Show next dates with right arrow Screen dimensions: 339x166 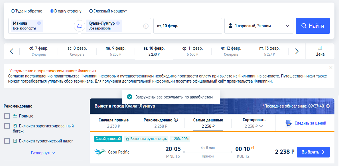coord(297,51)
